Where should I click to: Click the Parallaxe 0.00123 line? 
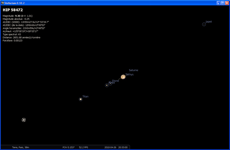point(12,40)
